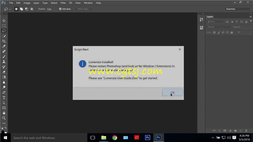Choose New selection mode button
This screenshot has width=253, height=142.
click(16, 9)
